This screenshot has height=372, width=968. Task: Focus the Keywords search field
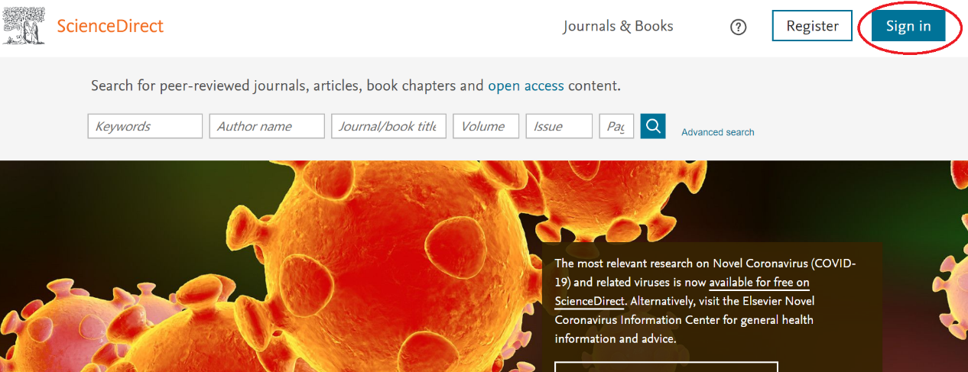click(145, 126)
